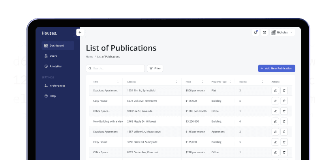The height and width of the screenshot is (160, 336).
Task: Open the notifications bell
Action: coord(255,33)
